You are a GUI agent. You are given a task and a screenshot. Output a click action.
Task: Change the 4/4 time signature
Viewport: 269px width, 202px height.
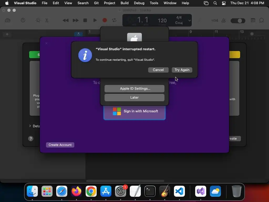[x=179, y=18]
